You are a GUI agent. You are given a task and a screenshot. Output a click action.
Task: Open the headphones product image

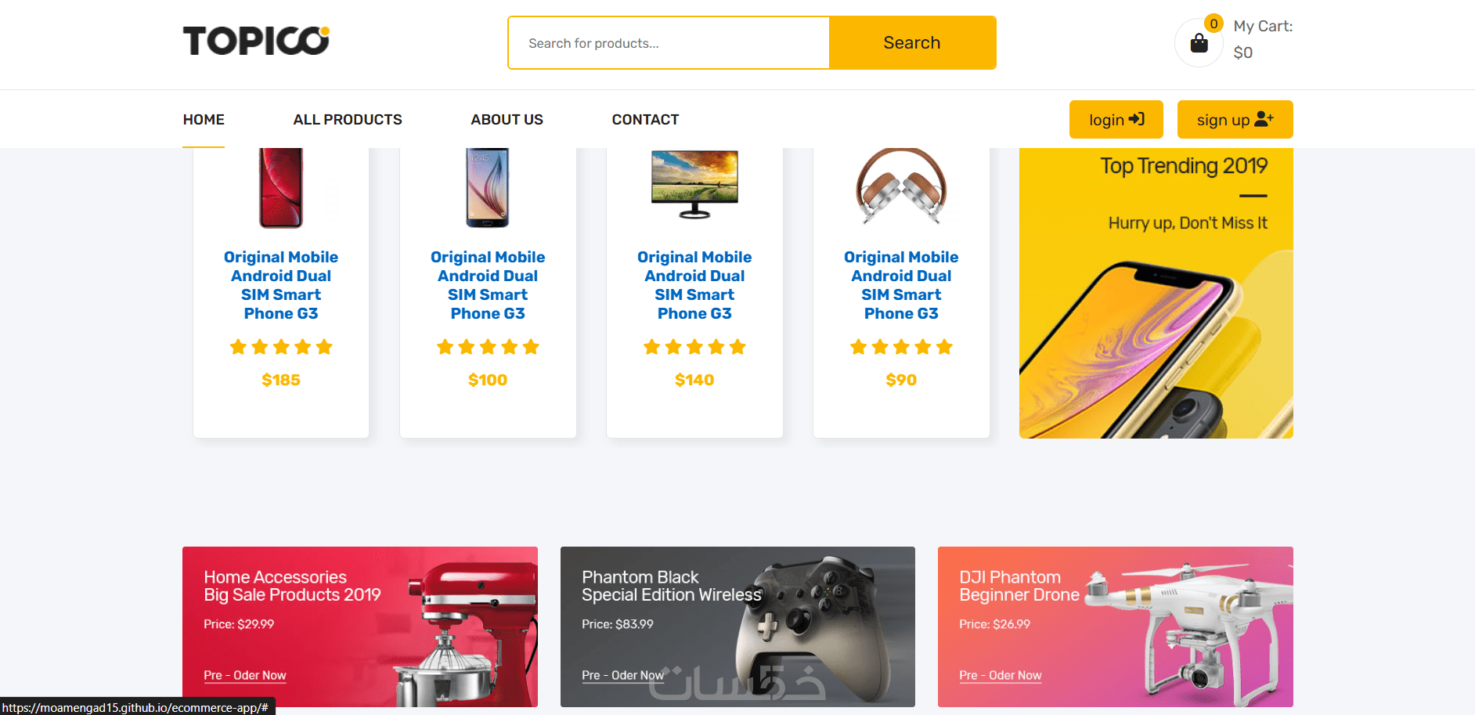(901, 186)
